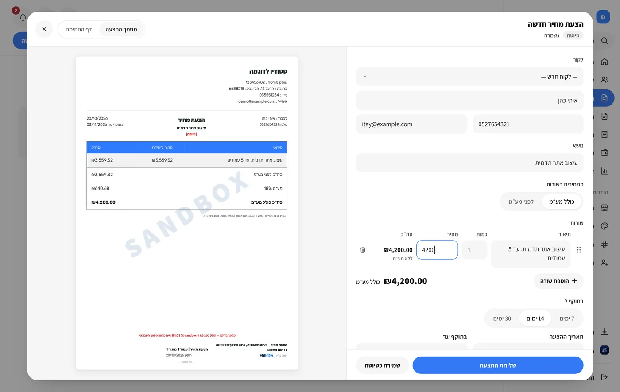
Task: Focus the email field itay@example.com
Action: point(411,124)
